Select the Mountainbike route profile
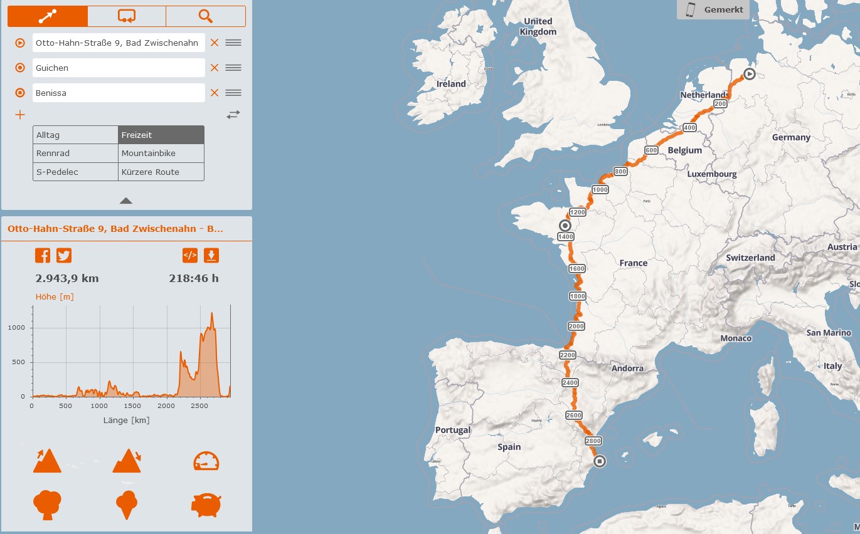The height and width of the screenshot is (534, 860). click(x=161, y=154)
